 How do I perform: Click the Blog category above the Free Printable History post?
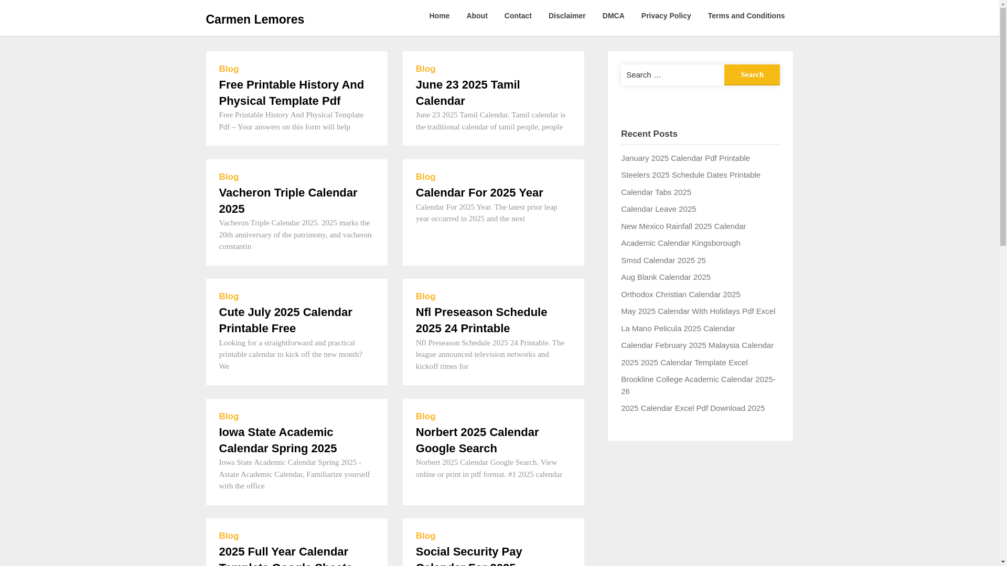point(229,69)
